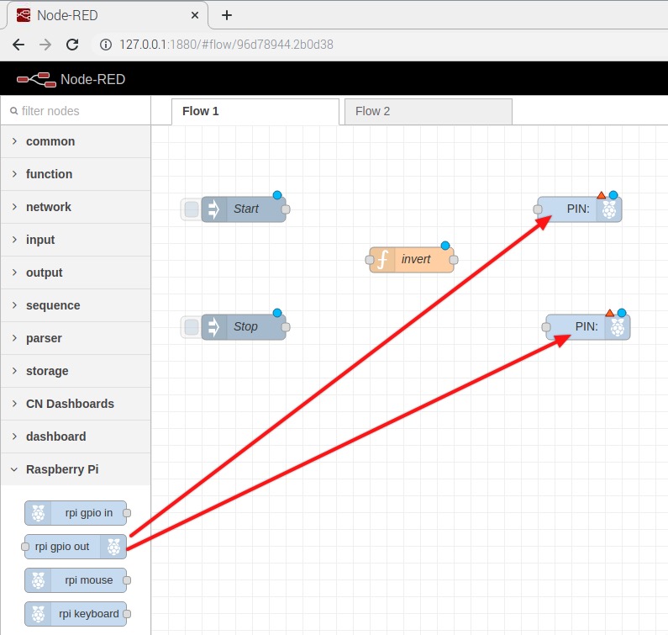Trigger the Stop inject node button
668x635 pixels.
click(x=192, y=327)
